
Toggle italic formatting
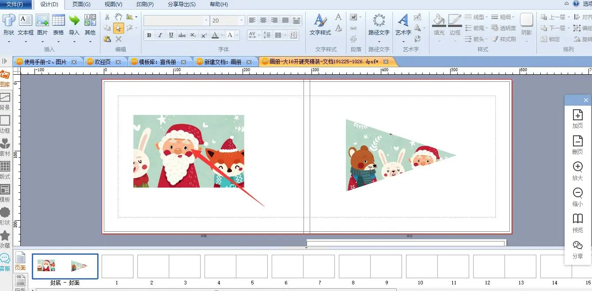[160, 35]
